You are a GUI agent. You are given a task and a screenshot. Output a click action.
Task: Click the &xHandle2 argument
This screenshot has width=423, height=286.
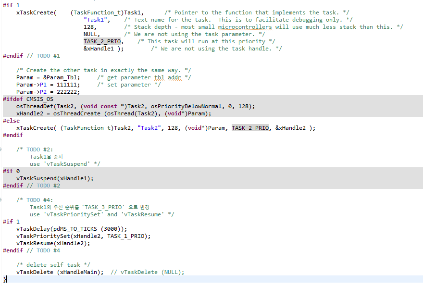290,128
